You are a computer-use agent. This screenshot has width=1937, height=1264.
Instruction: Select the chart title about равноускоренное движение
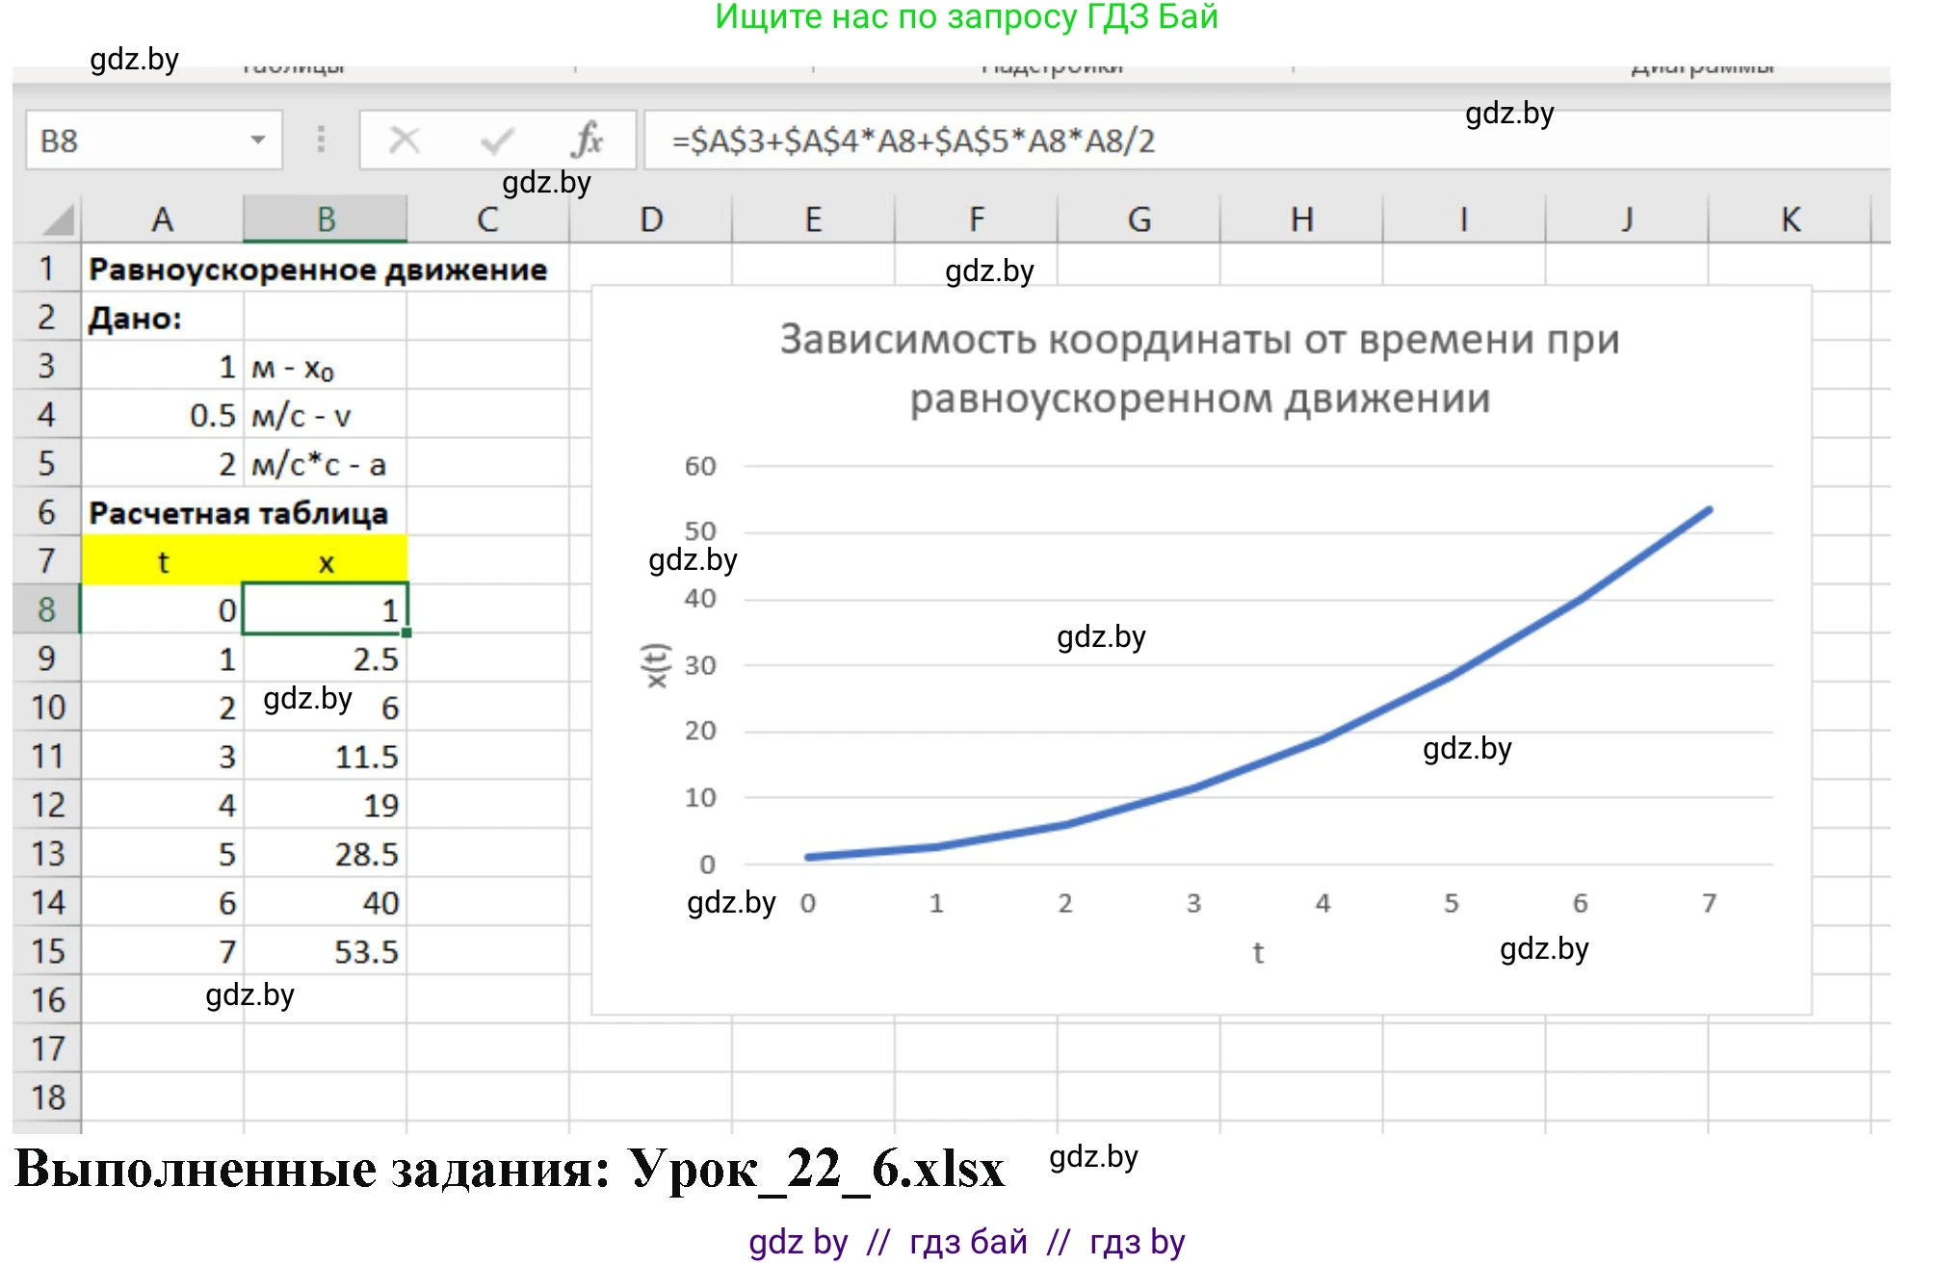(1199, 371)
